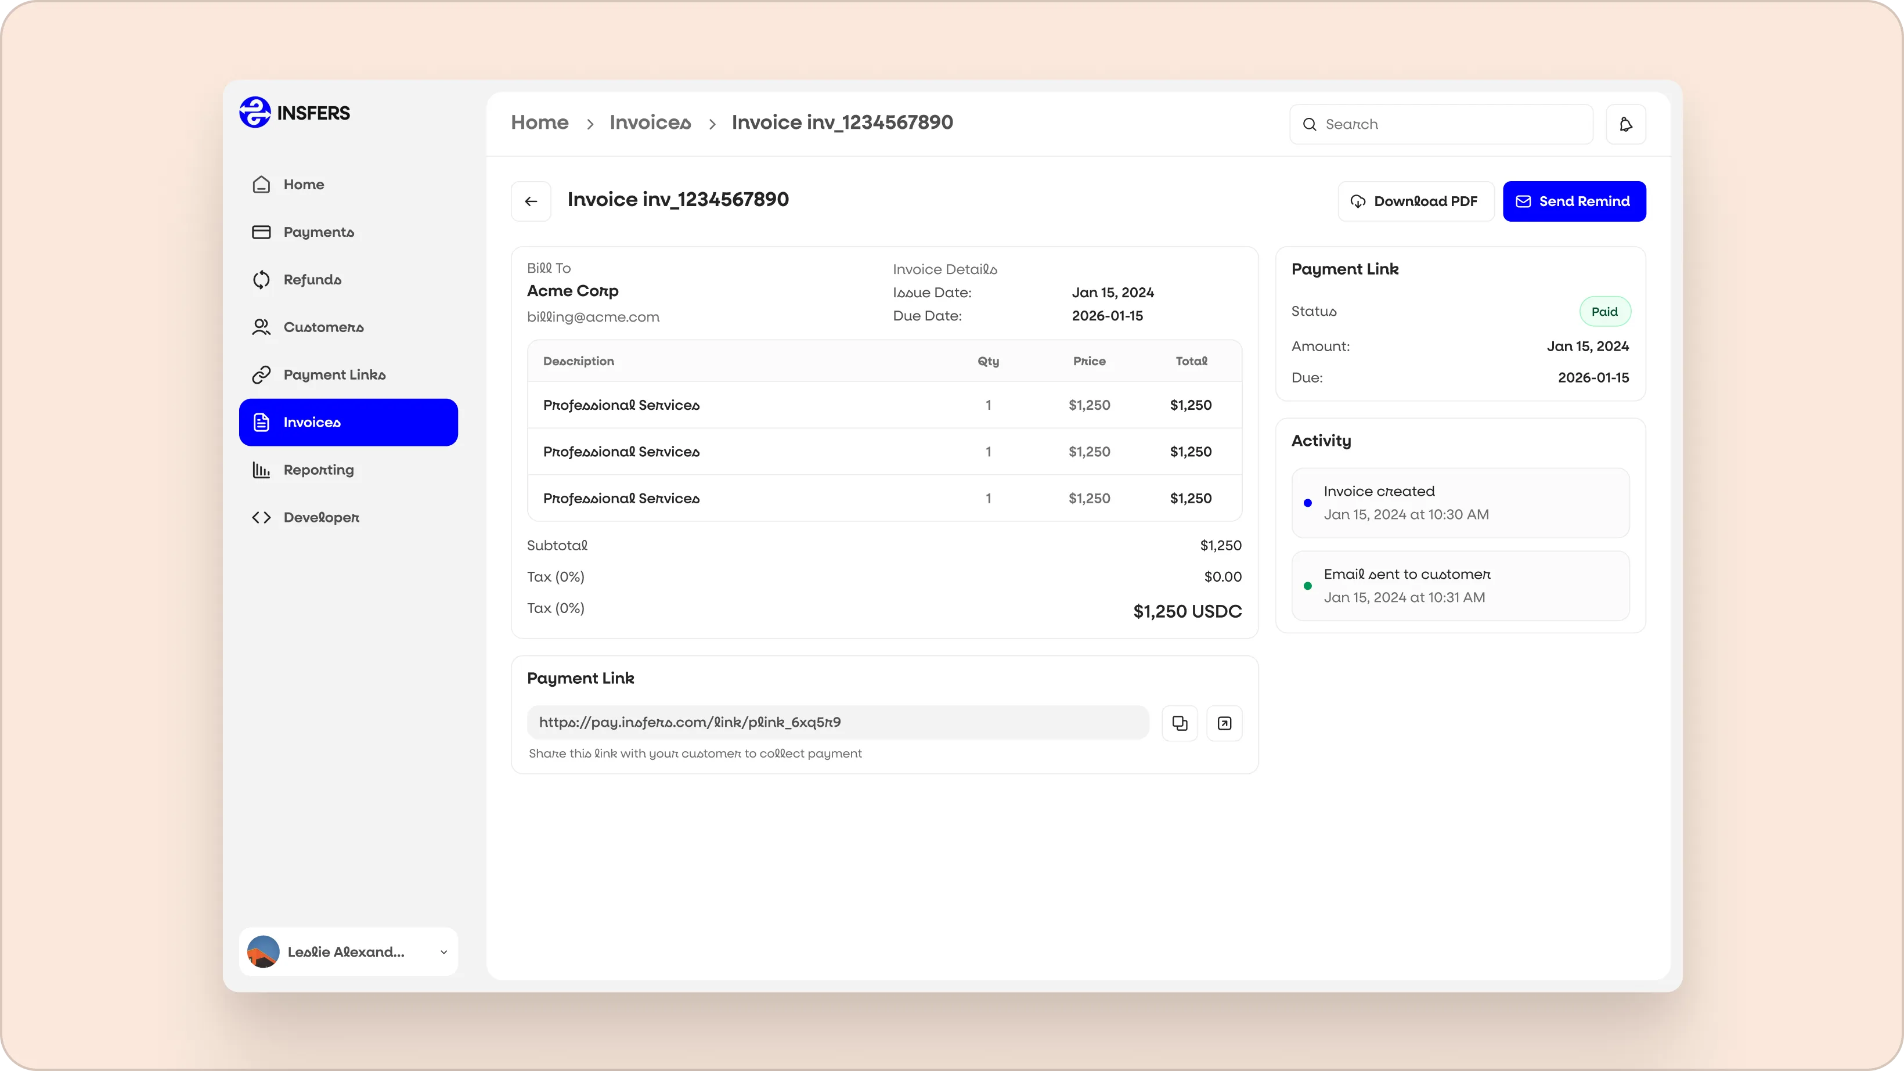Open Home from the sidebar
Image resolution: width=1904 pixels, height=1071 pixels.
[x=348, y=184]
